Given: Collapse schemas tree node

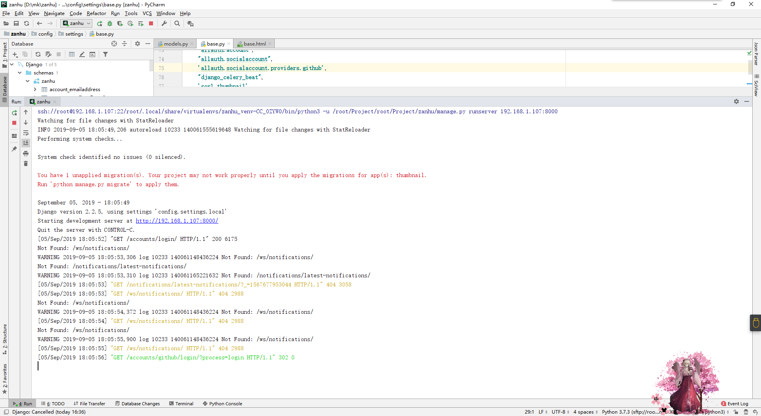Looking at the screenshot, I should 20,73.
